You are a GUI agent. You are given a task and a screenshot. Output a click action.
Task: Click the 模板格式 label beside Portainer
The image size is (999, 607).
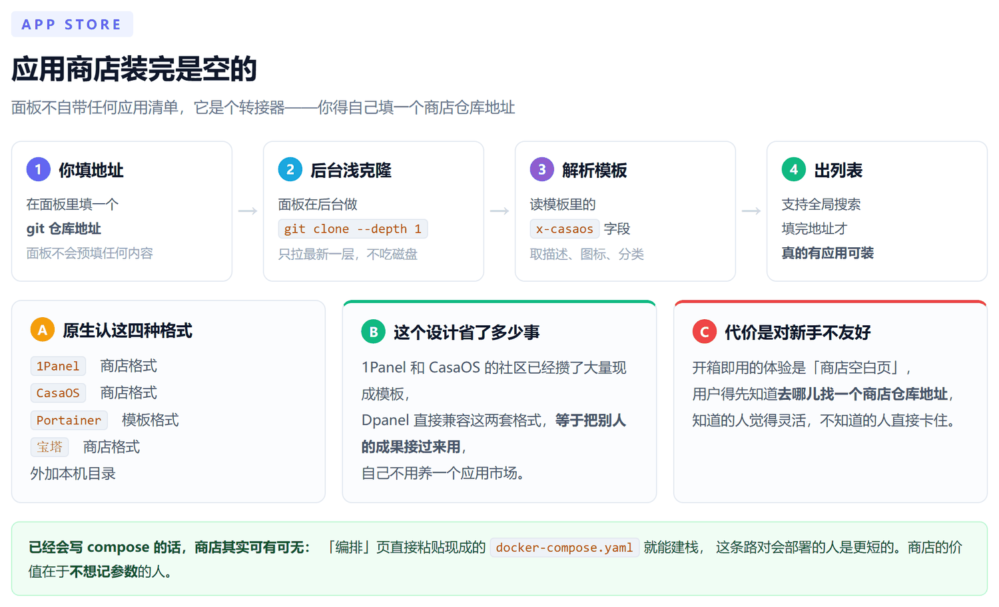(x=151, y=420)
